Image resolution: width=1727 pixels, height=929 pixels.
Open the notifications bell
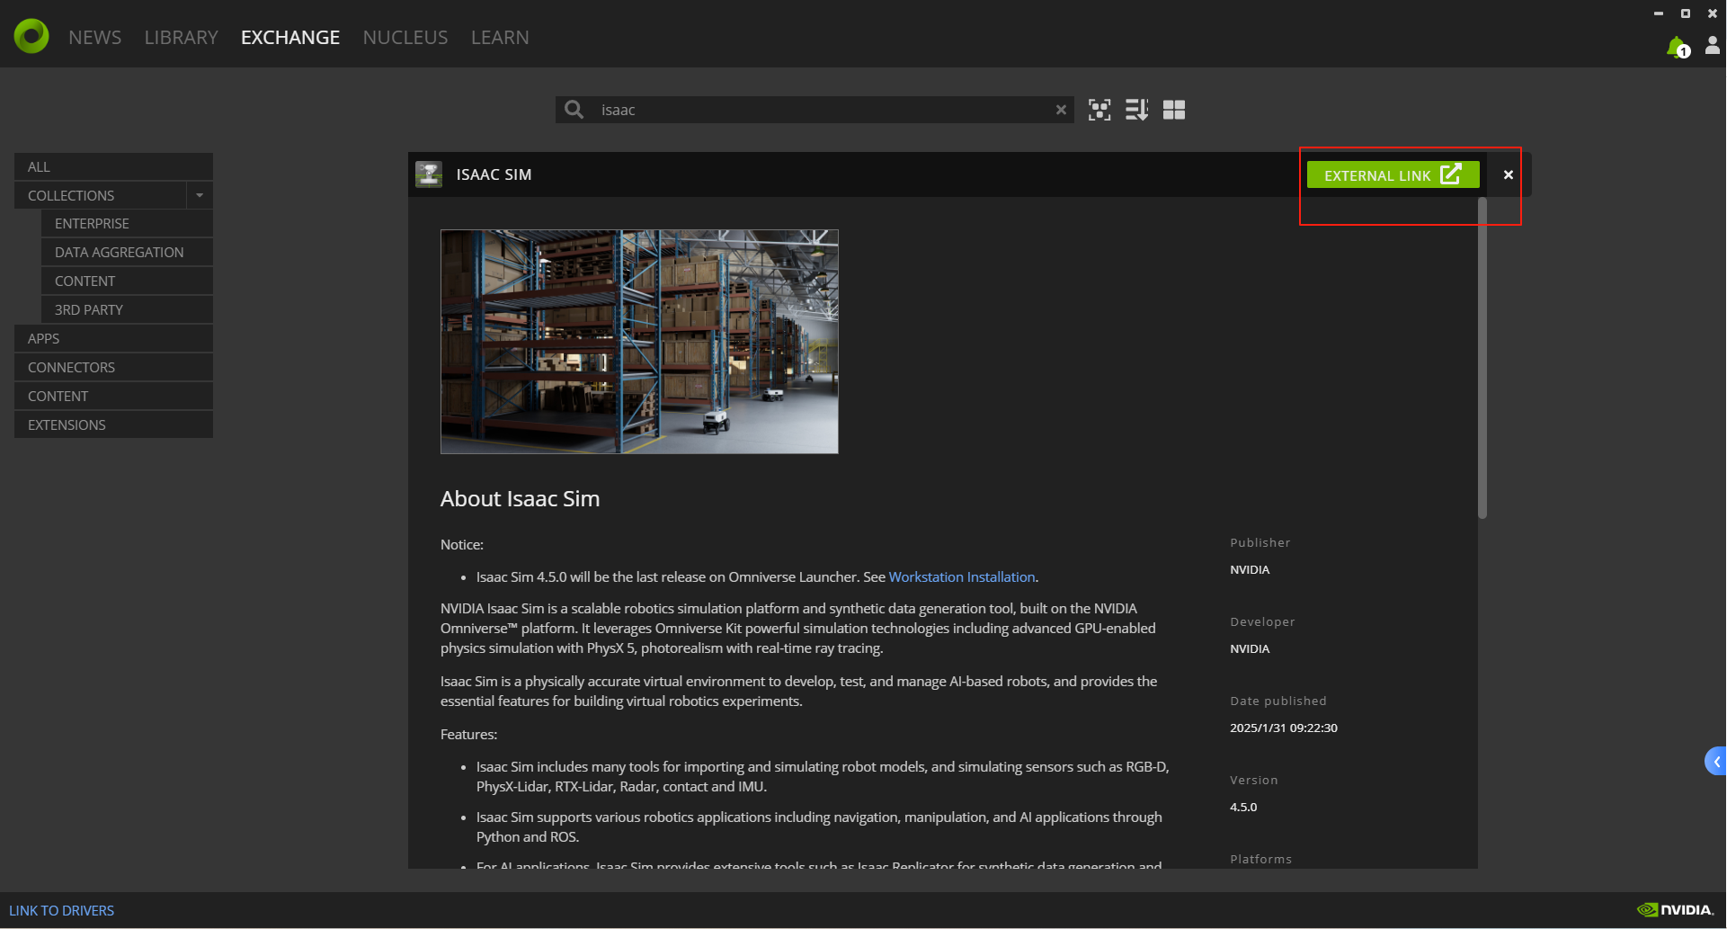1678,45
